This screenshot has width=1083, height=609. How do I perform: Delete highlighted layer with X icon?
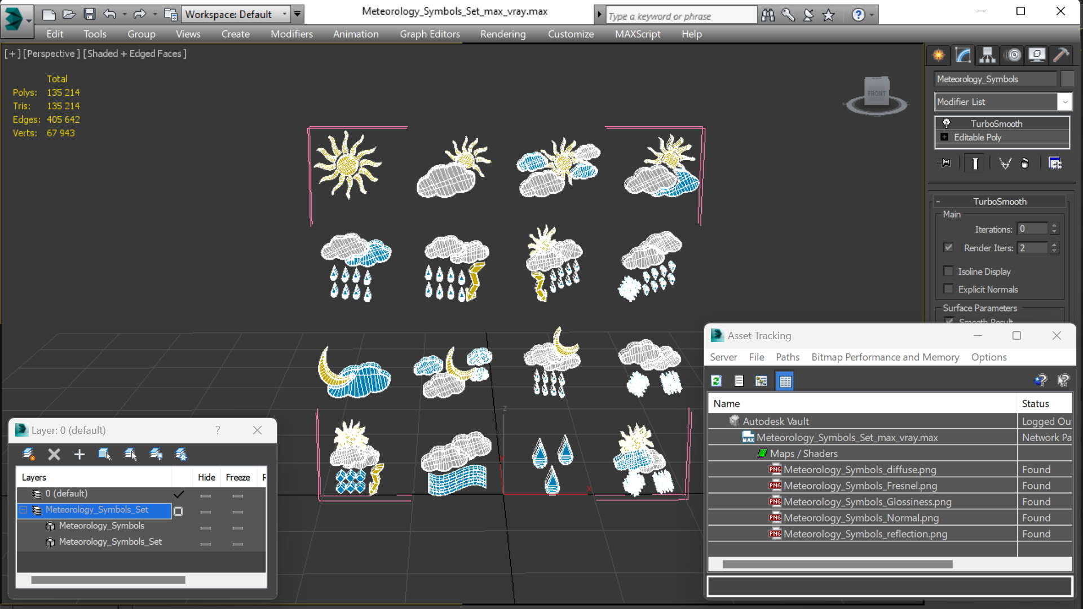pos(54,454)
